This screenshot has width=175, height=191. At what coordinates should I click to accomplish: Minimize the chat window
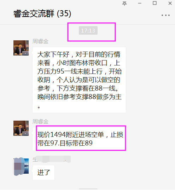coord(140,4)
